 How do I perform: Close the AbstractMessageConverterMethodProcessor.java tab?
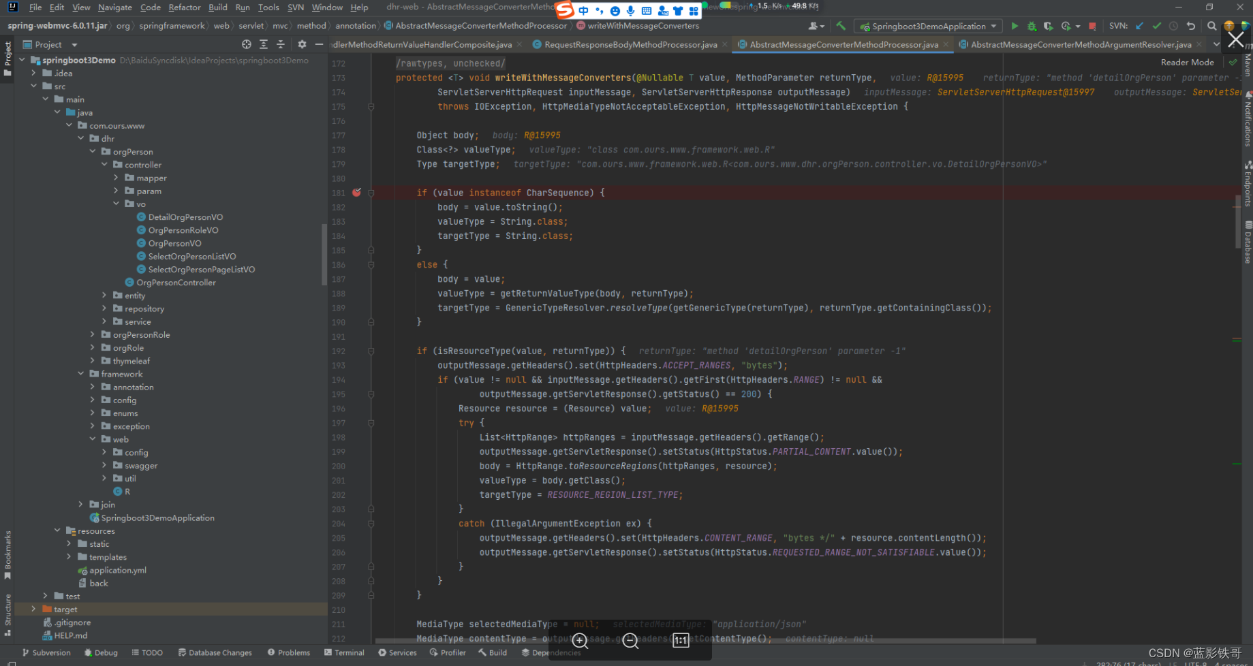[946, 45]
